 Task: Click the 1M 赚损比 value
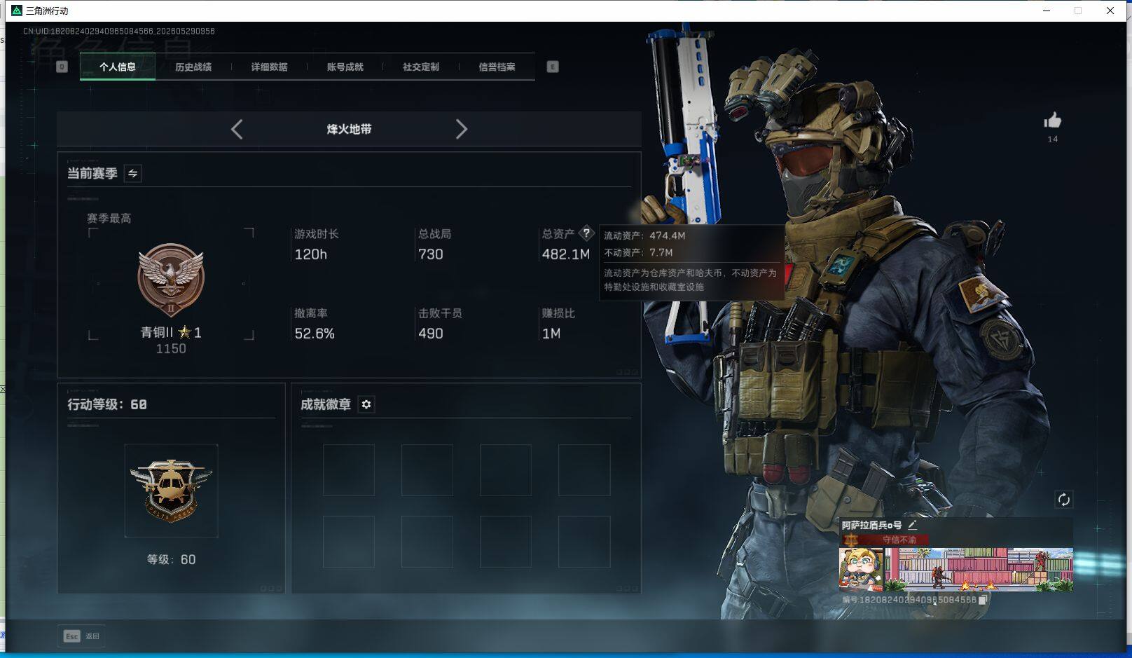coord(551,334)
